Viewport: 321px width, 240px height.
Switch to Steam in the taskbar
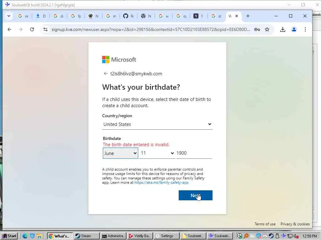coord(87,236)
